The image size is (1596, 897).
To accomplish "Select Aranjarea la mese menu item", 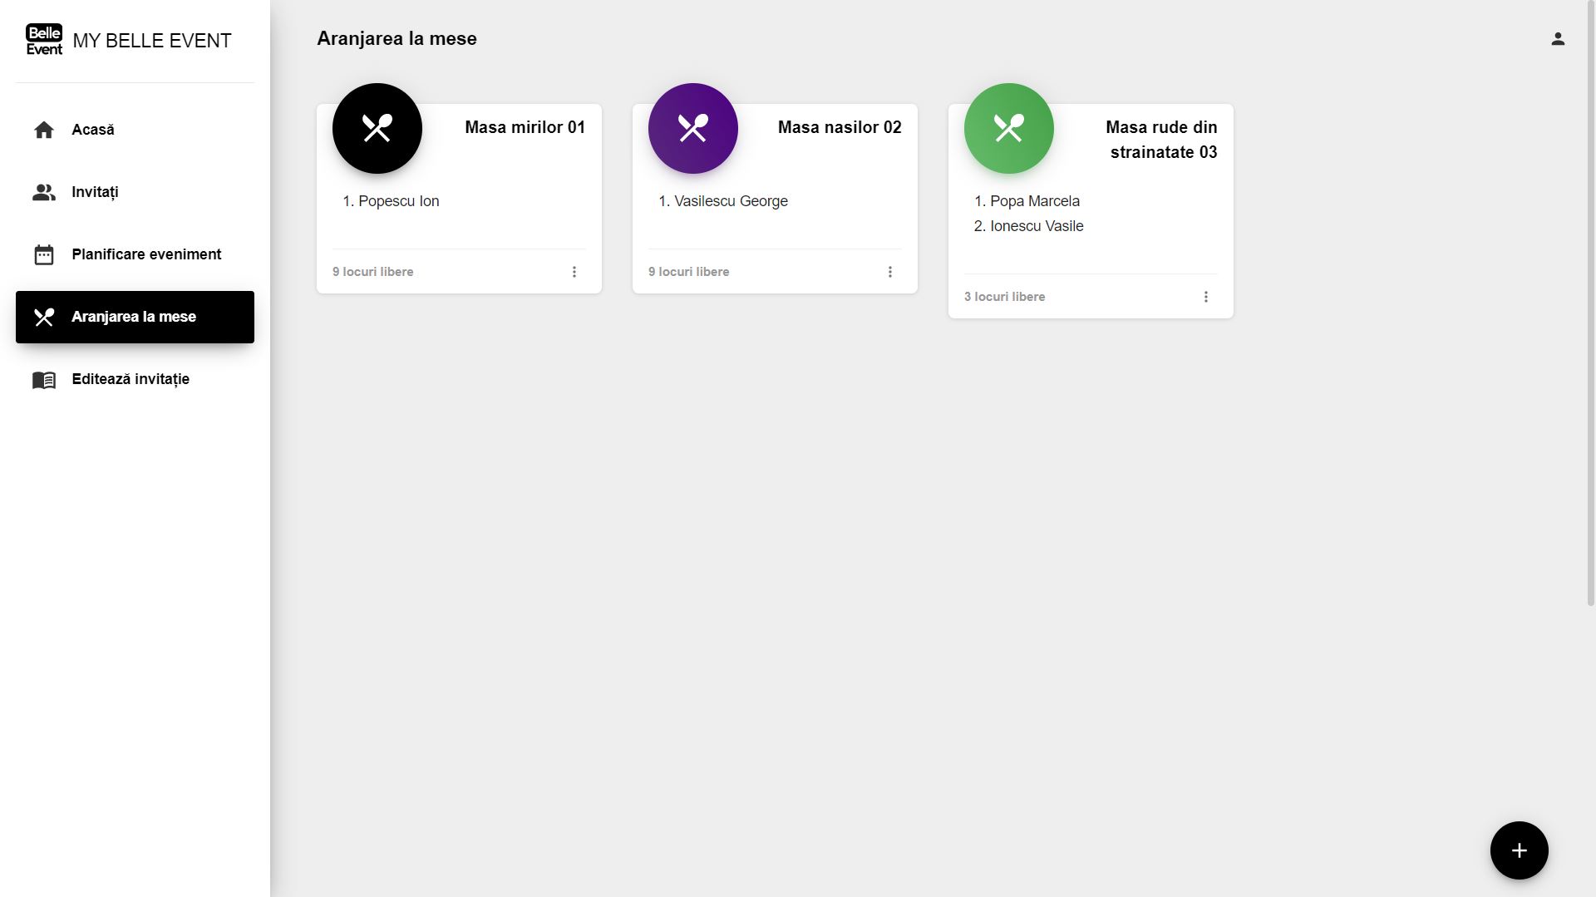I will [135, 317].
